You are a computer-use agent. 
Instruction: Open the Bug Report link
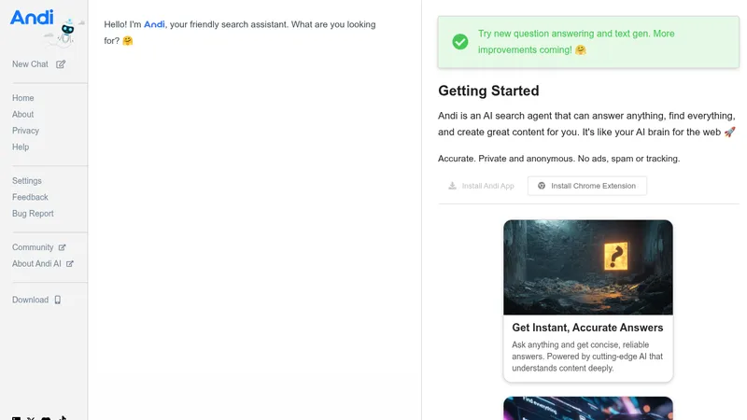(33, 214)
